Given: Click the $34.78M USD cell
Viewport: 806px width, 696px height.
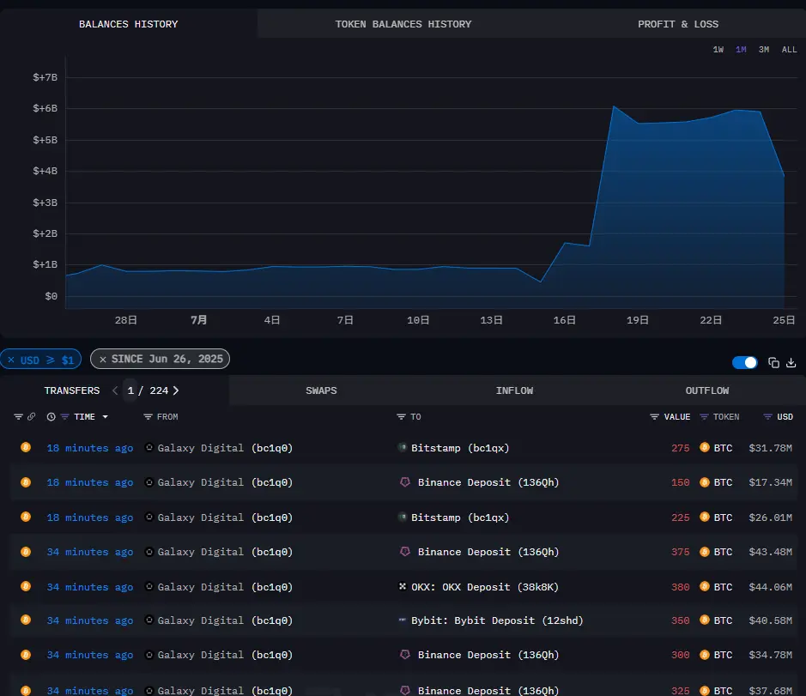Looking at the screenshot, I should pyautogui.click(x=770, y=655).
